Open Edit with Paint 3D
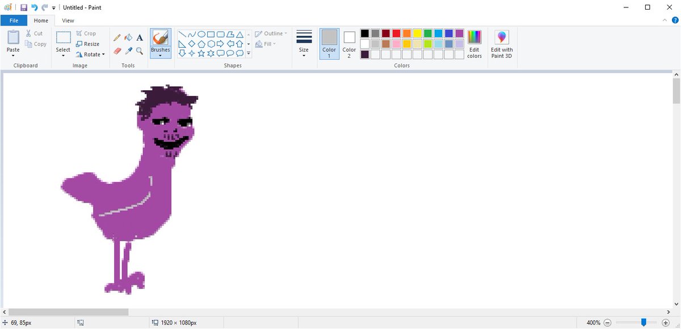The width and height of the screenshot is (681, 329). coord(502,44)
